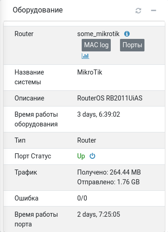
Task: Refresh the Оборудование panel
Action: coord(138,11)
